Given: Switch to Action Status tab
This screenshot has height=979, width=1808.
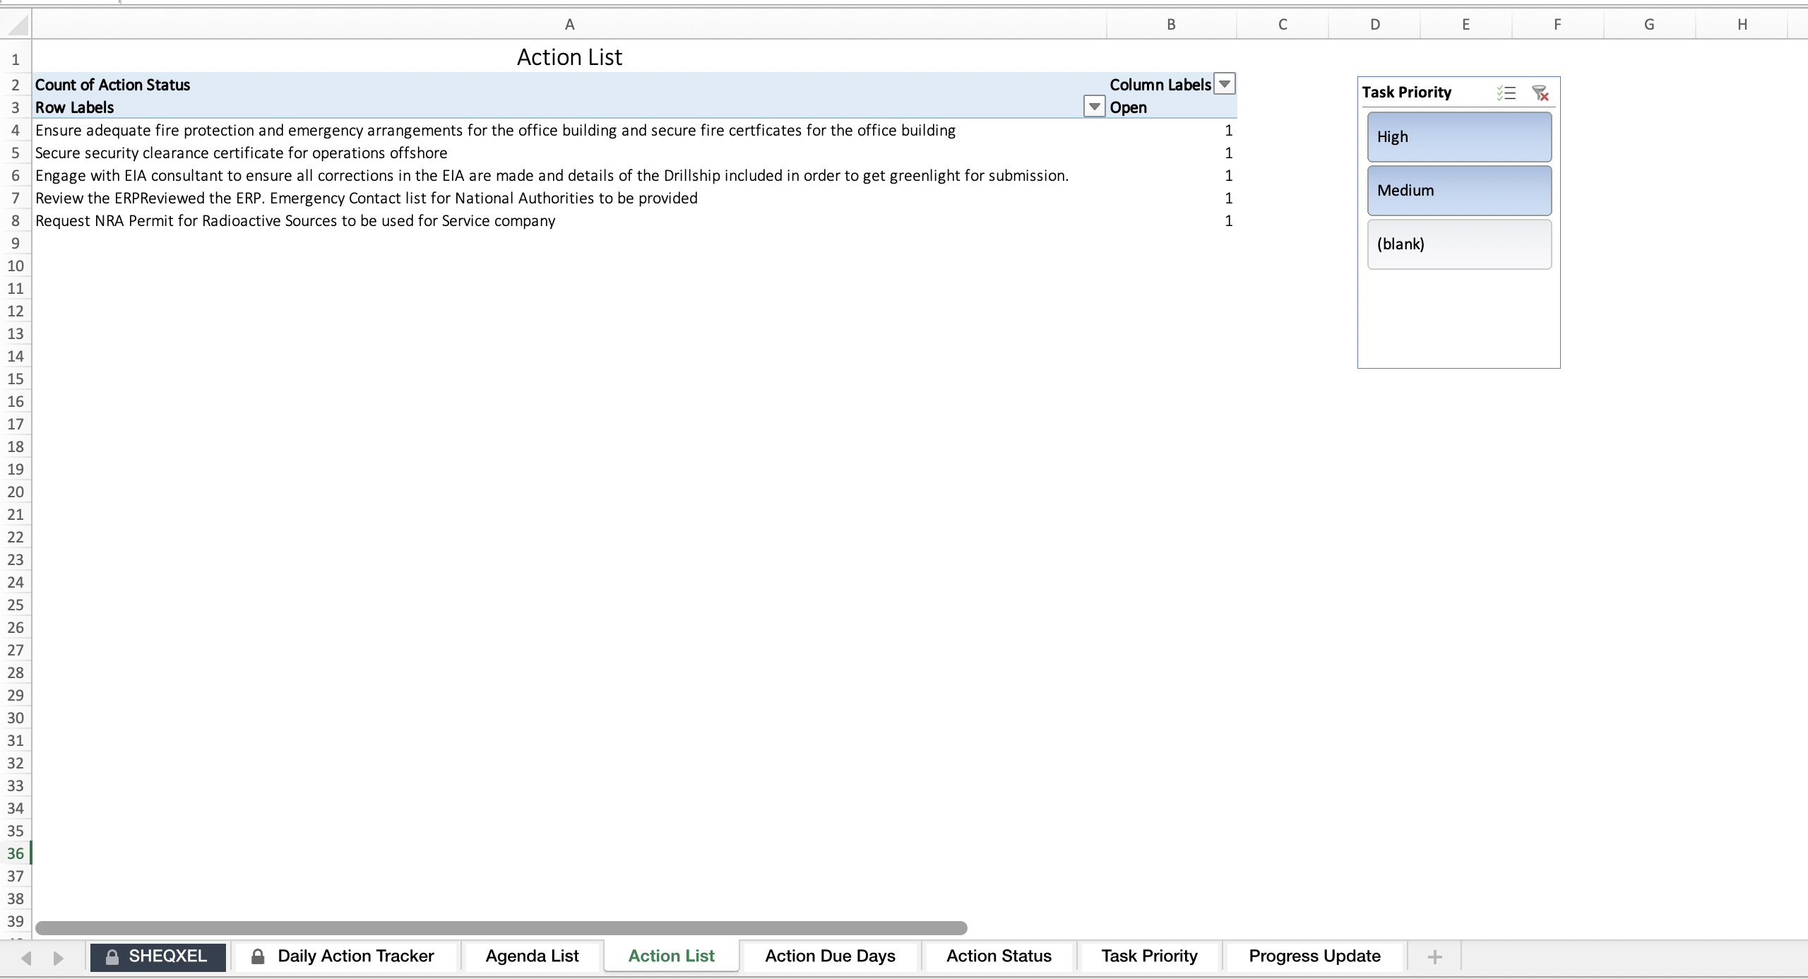Looking at the screenshot, I should point(999,956).
